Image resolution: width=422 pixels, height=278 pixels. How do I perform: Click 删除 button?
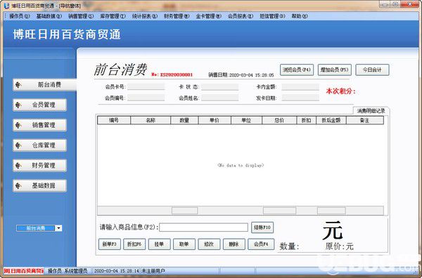point(234,244)
